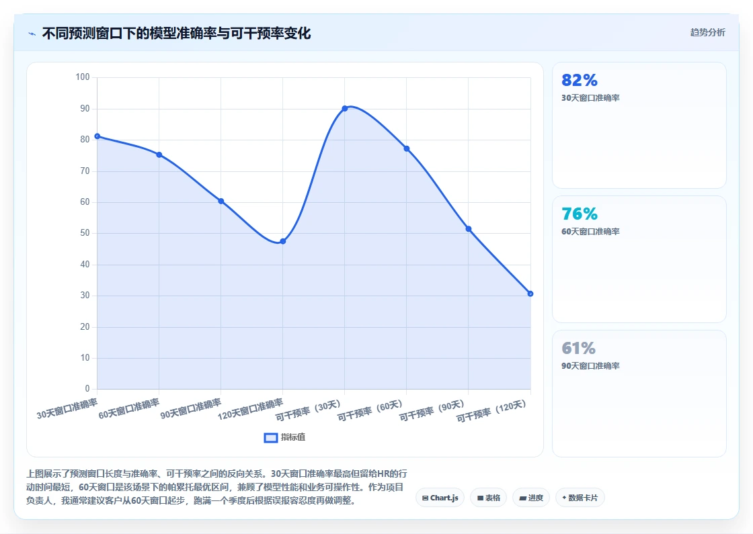This screenshot has height=534, width=753.
Task: Select the 表格 tag
Action: click(488, 498)
